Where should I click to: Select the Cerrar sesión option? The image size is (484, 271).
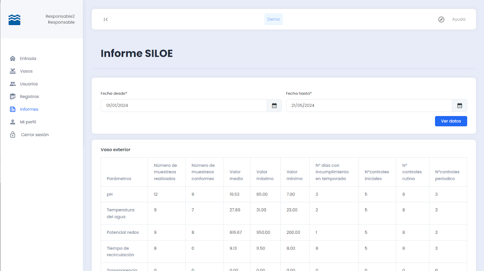35,134
